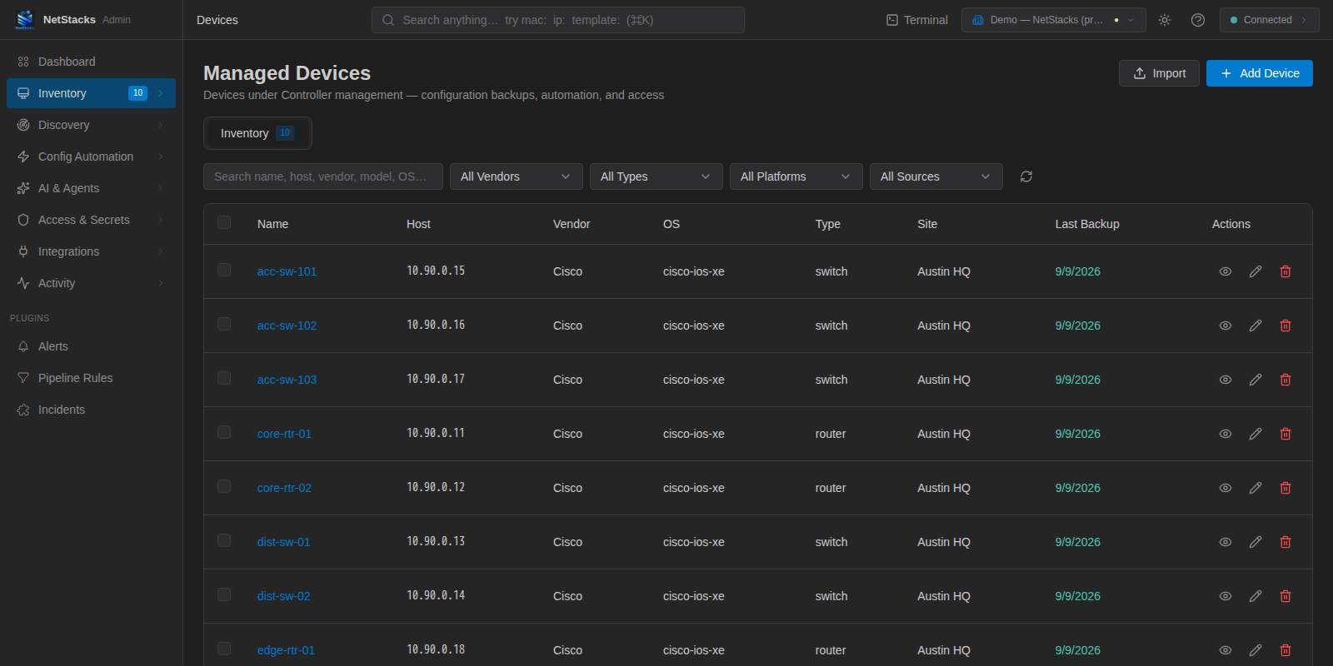This screenshot has height=666, width=1333.
Task: Open the dist-sw-01 device link
Action: [283, 542]
